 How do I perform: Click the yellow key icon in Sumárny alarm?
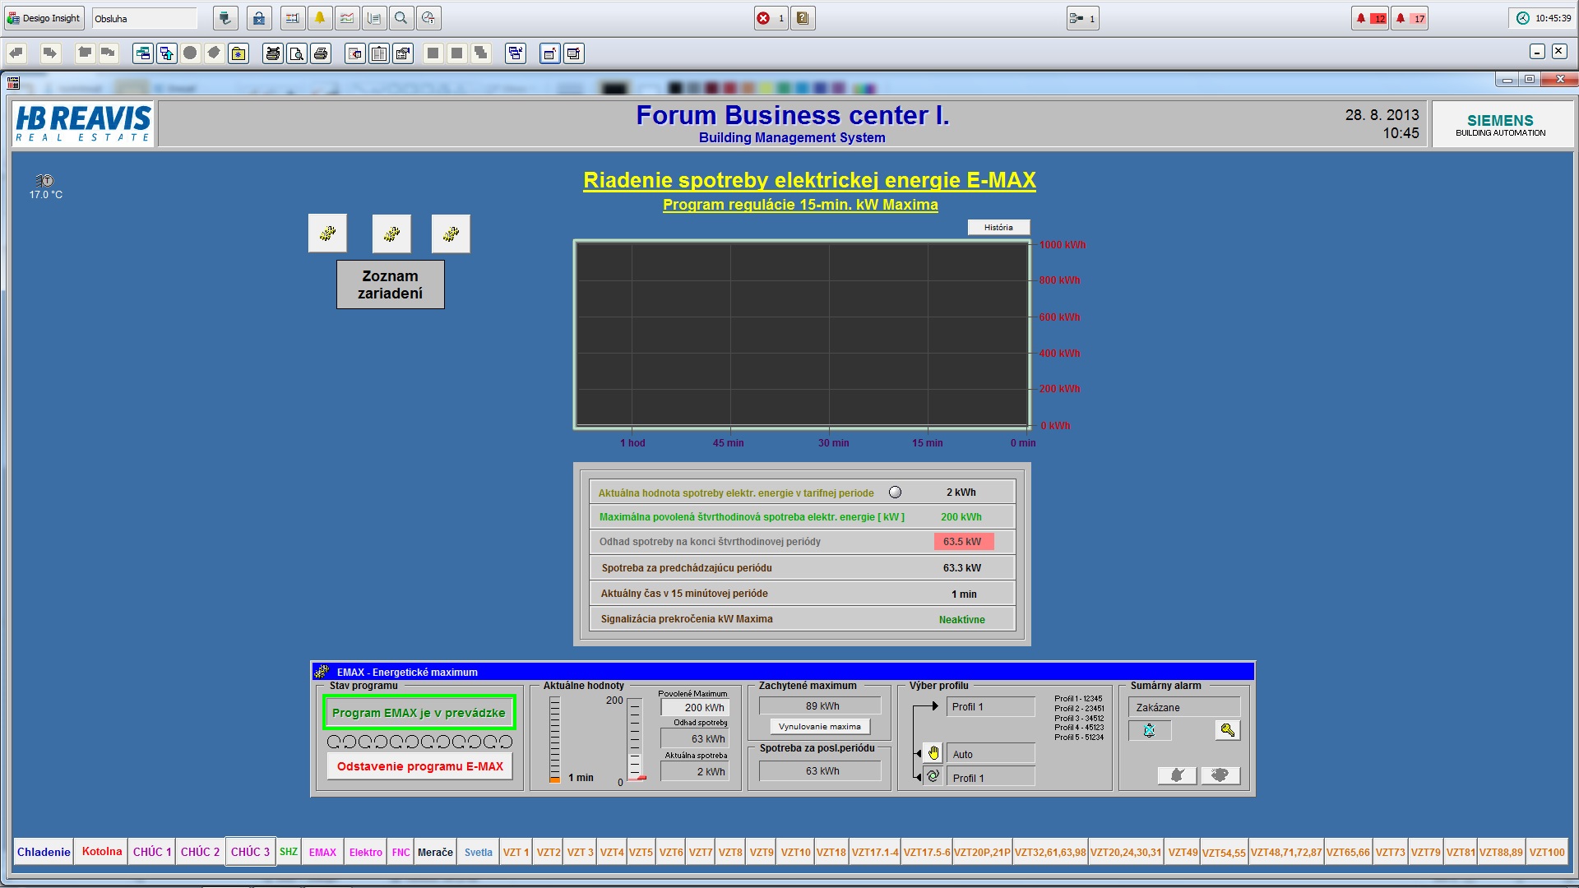1227,730
